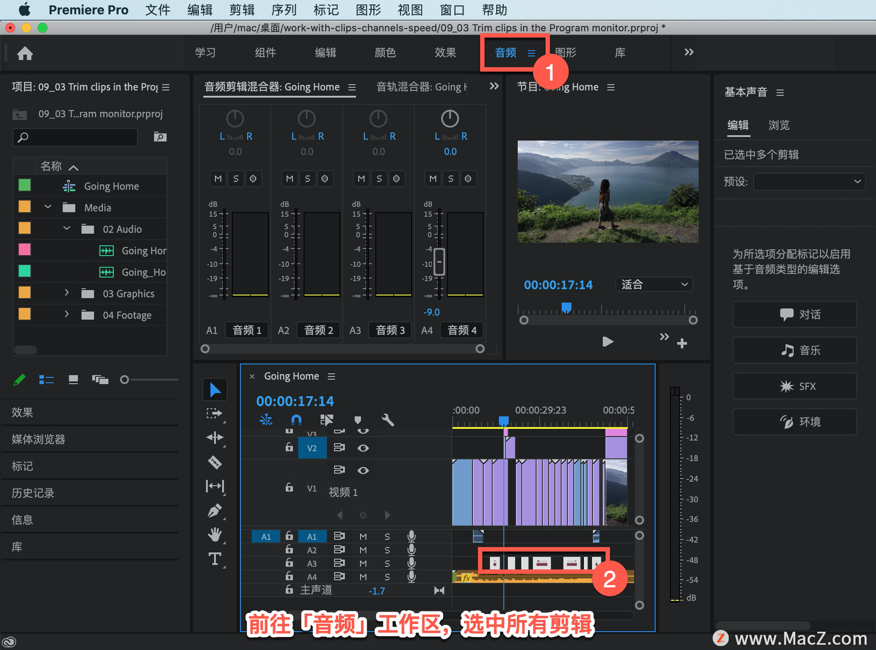The width and height of the screenshot is (876, 650).
Task: Solo the 音频 4 mixer channel
Action: pos(450,179)
